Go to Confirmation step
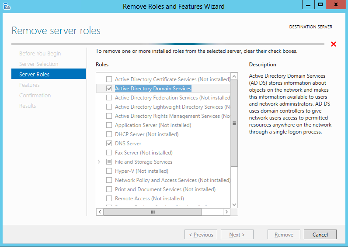 [35, 95]
